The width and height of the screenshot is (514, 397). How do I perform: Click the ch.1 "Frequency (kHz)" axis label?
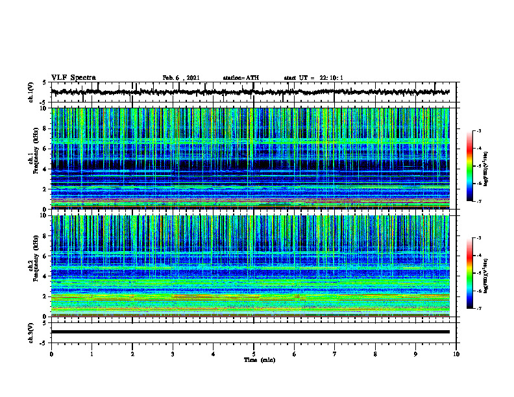point(36,150)
